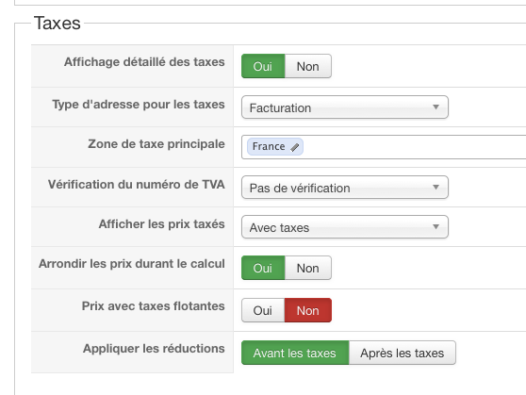
Task: Click arrow icon on Avec taxes select
Action: tap(436, 226)
